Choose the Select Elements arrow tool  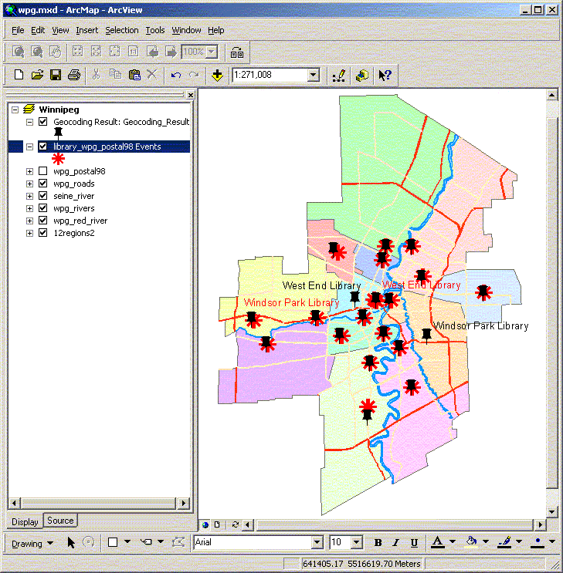tap(71, 543)
